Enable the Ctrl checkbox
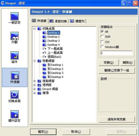 102,42
